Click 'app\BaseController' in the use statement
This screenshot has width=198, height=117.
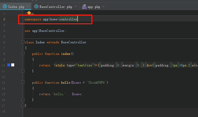[48, 31]
